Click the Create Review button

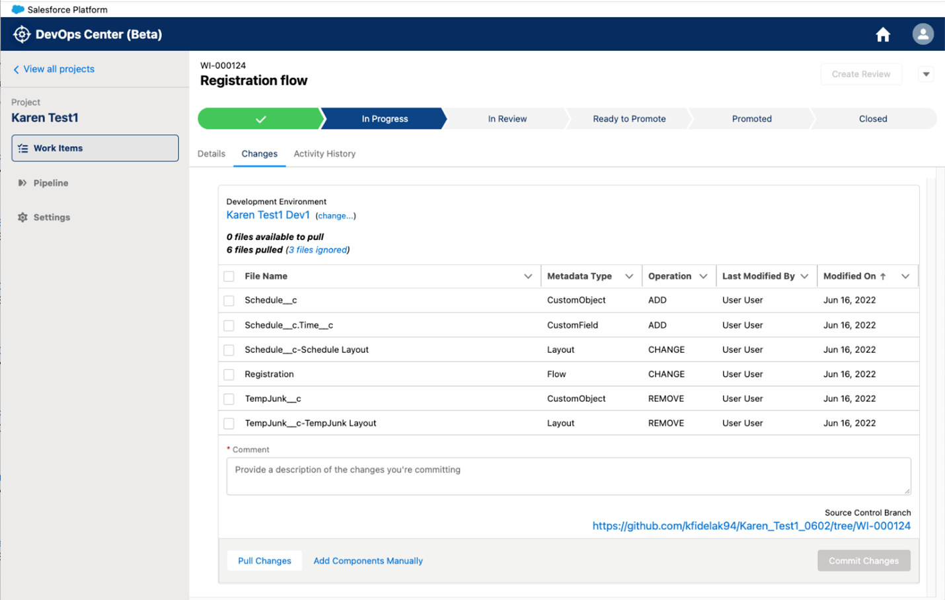point(861,74)
